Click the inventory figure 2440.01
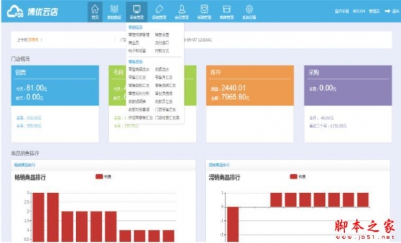The height and width of the screenshot is (243, 401). pos(233,88)
